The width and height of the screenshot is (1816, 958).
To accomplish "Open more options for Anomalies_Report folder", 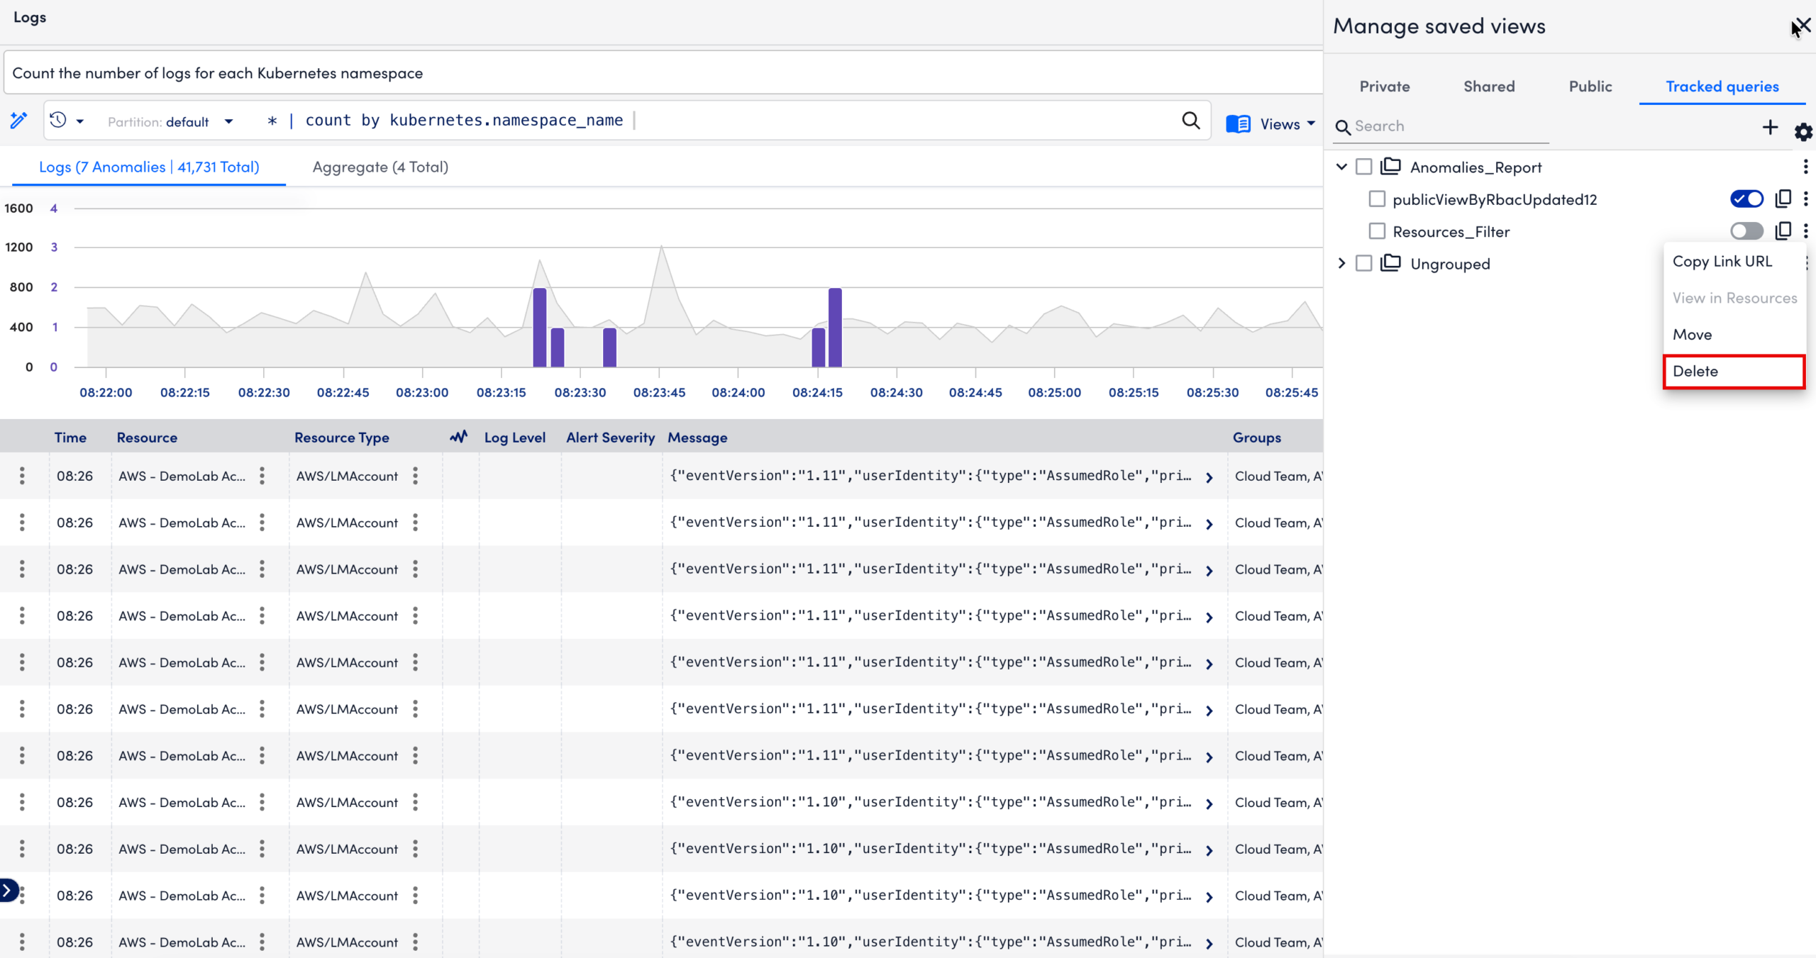I will [x=1805, y=167].
